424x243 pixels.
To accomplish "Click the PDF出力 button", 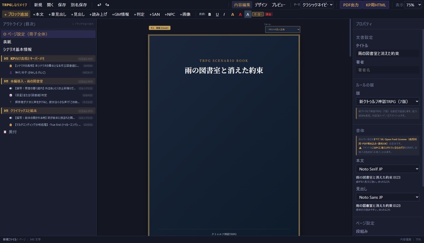I will [351, 5].
